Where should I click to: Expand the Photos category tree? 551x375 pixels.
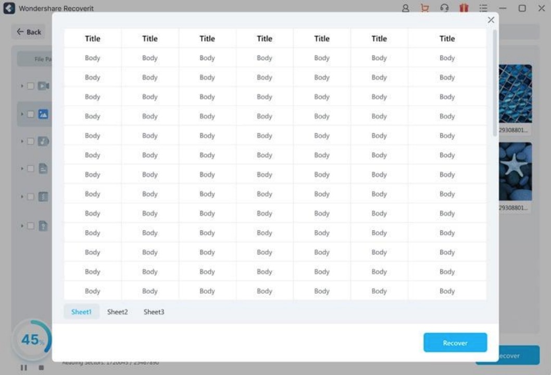click(x=22, y=114)
